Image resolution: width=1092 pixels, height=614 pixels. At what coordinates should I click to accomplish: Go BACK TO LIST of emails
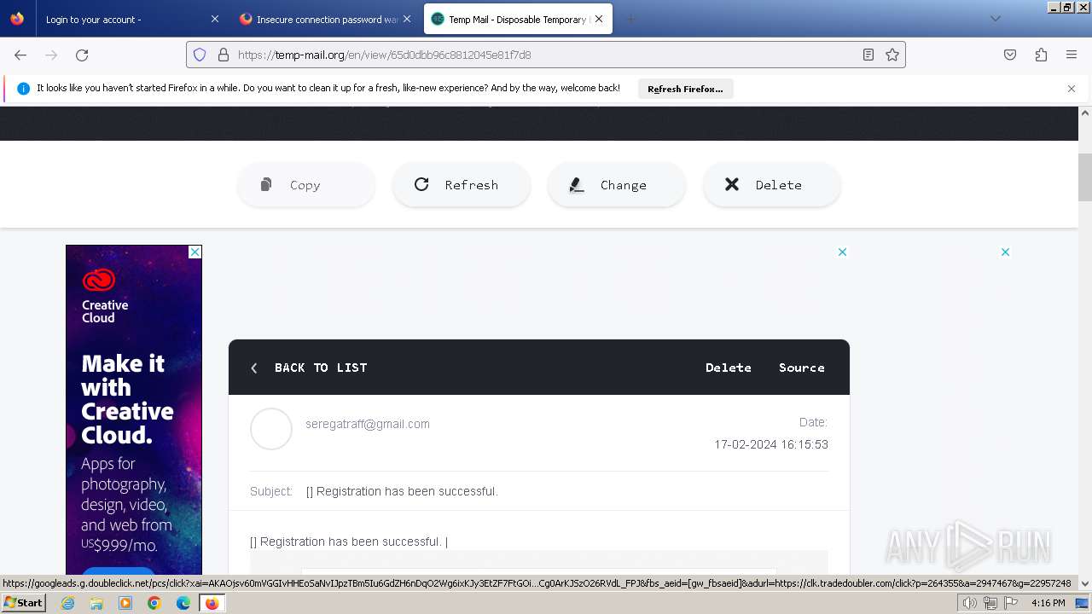(321, 368)
